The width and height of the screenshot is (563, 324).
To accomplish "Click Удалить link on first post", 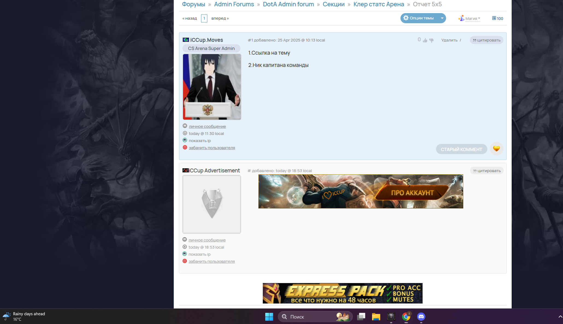I will pyautogui.click(x=449, y=40).
